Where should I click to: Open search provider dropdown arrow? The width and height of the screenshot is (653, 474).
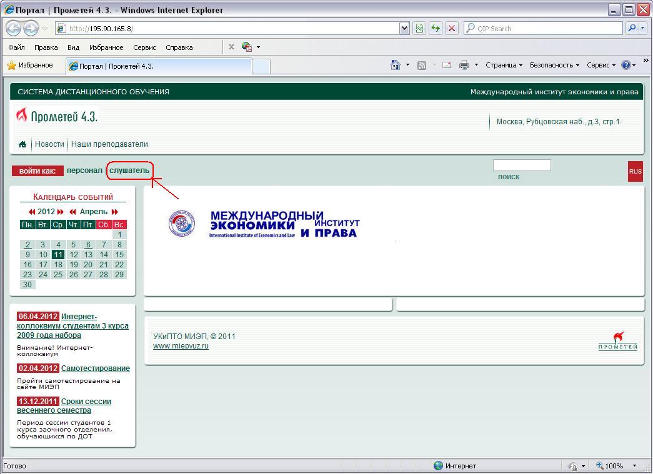click(643, 28)
